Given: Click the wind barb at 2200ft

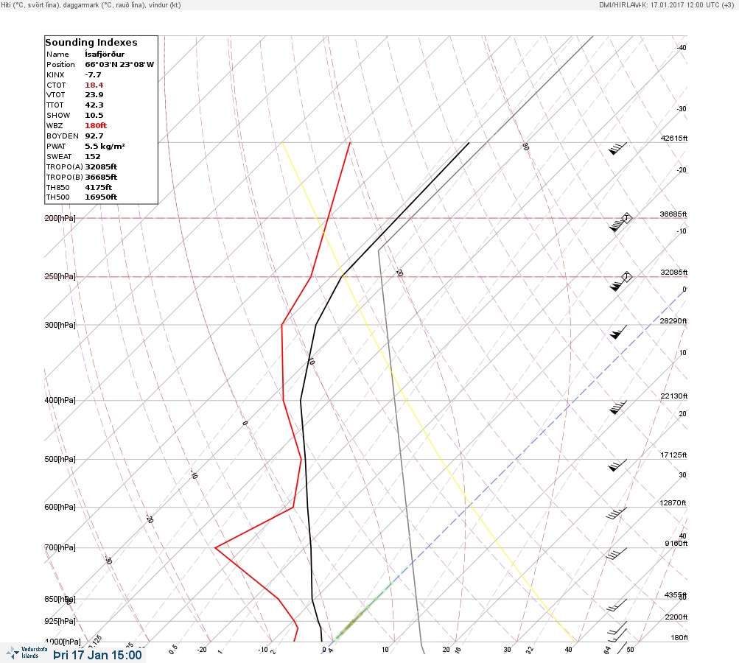Looking at the screenshot, I should tap(618, 628).
